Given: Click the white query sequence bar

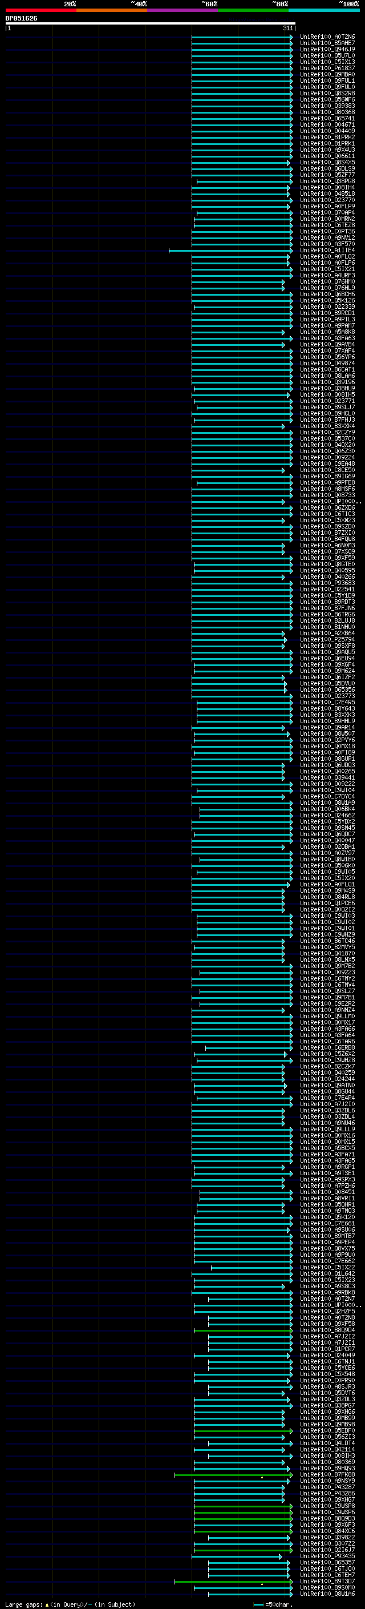Looking at the screenshot, I should [x=150, y=23].
